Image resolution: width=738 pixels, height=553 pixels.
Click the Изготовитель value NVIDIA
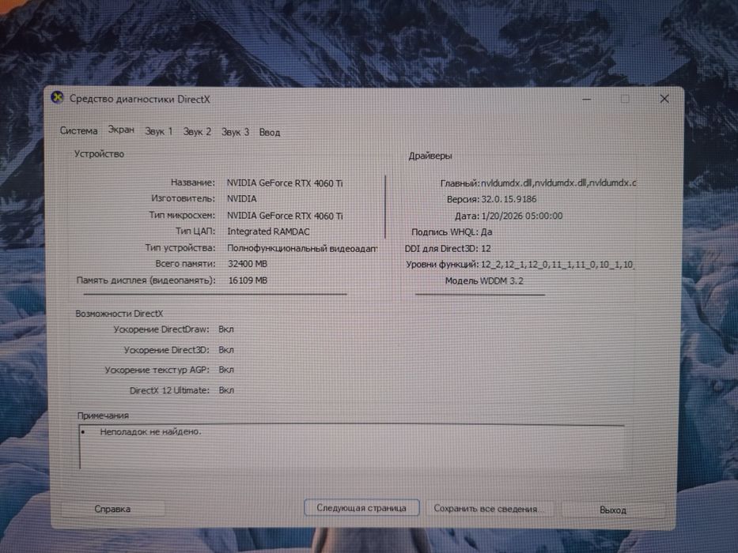pyautogui.click(x=242, y=199)
